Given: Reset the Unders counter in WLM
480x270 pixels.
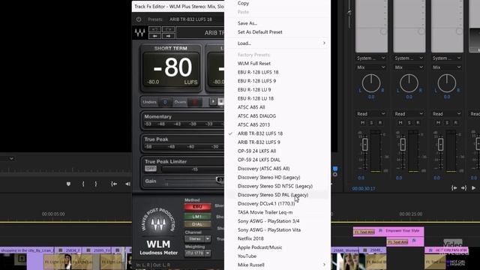Looking at the screenshot, I should (165, 102).
